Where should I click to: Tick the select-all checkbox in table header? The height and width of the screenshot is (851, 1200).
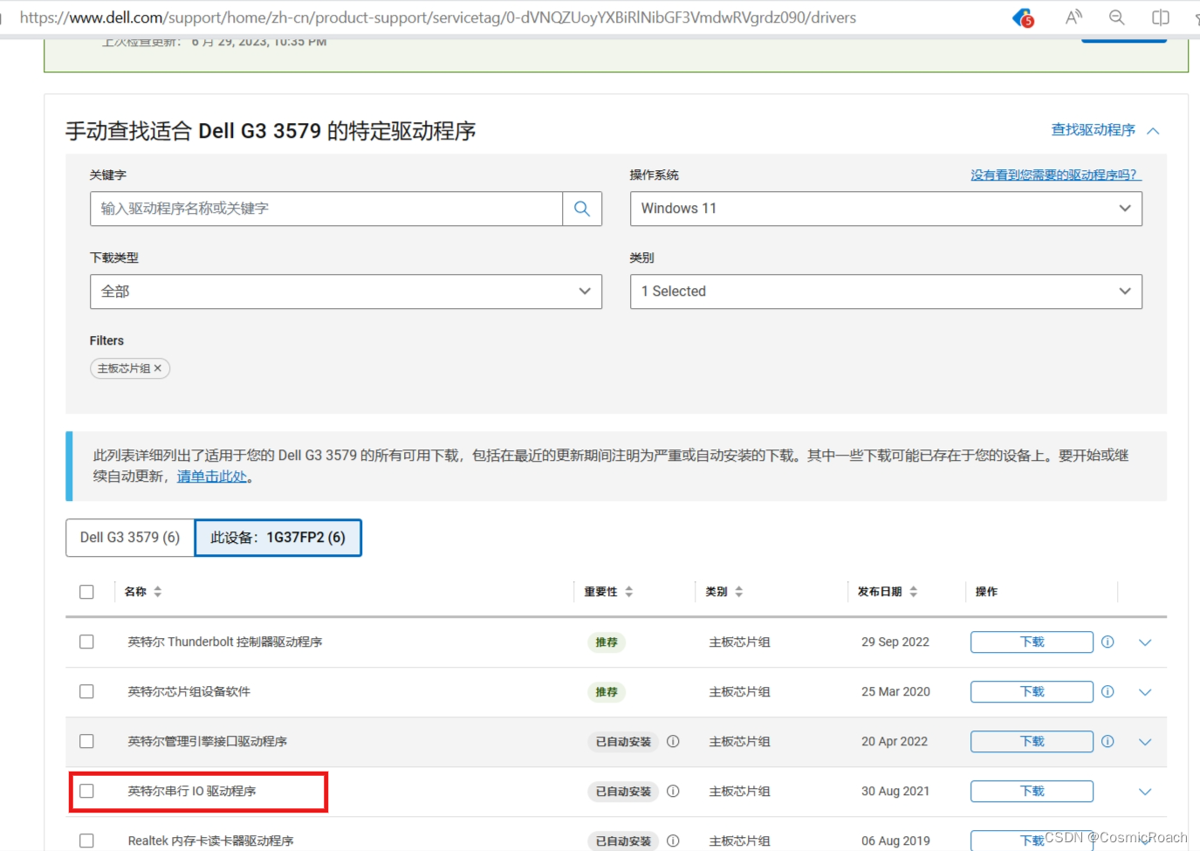(x=86, y=592)
